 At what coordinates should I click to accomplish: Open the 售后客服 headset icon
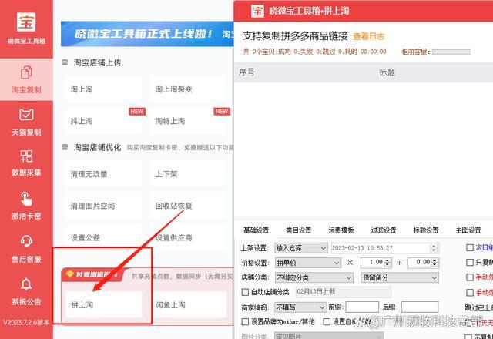pos(26,241)
